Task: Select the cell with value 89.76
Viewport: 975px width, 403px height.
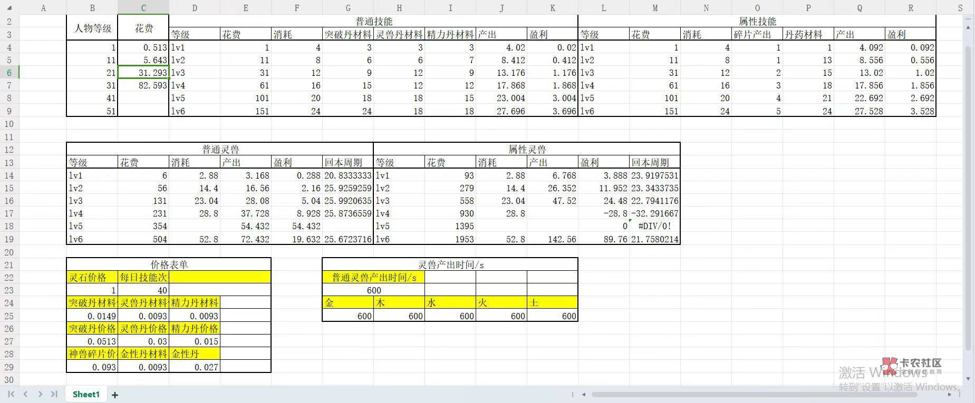Action: pos(604,239)
